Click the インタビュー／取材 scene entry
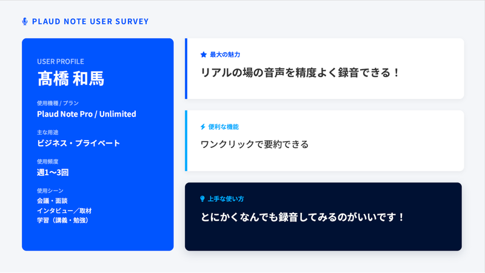485x273 pixels. (x=64, y=211)
